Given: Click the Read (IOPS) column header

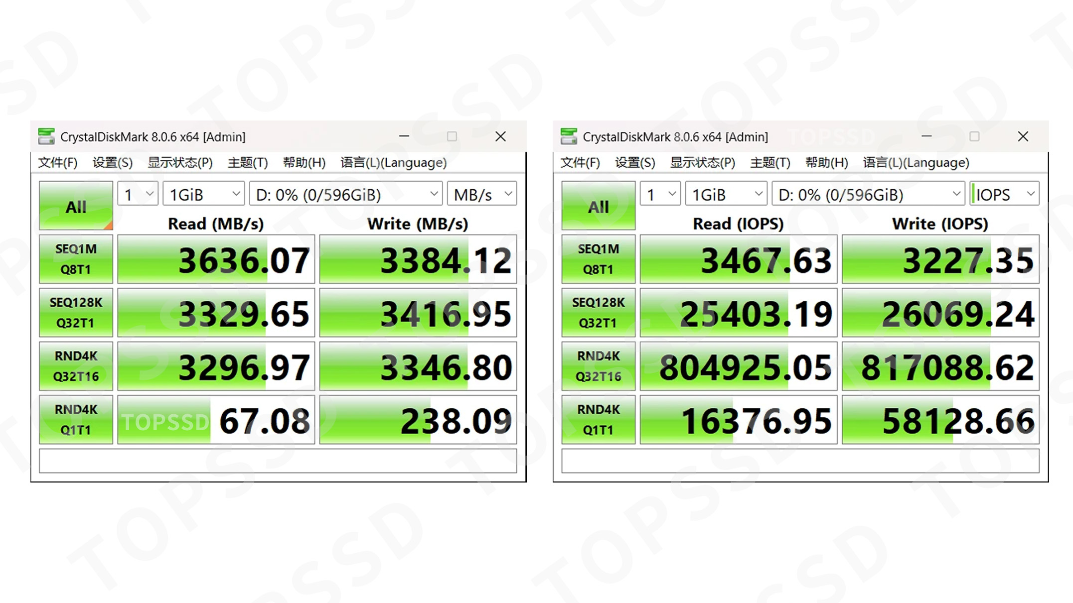Looking at the screenshot, I should pos(738,224).
